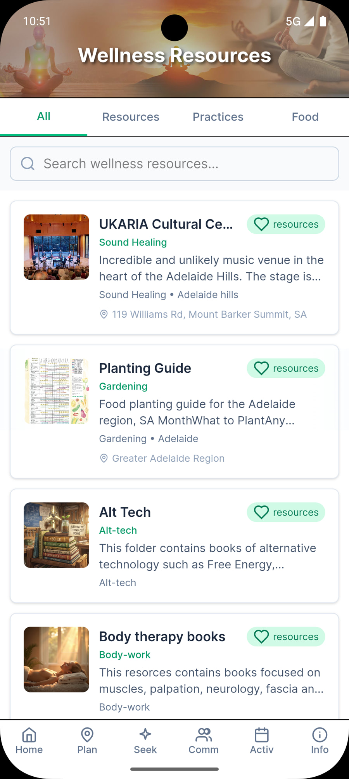The width and height of the screenshot is (349, 779).
Task: Open the Activ calendar icon
Action: (x=262, y=735)
